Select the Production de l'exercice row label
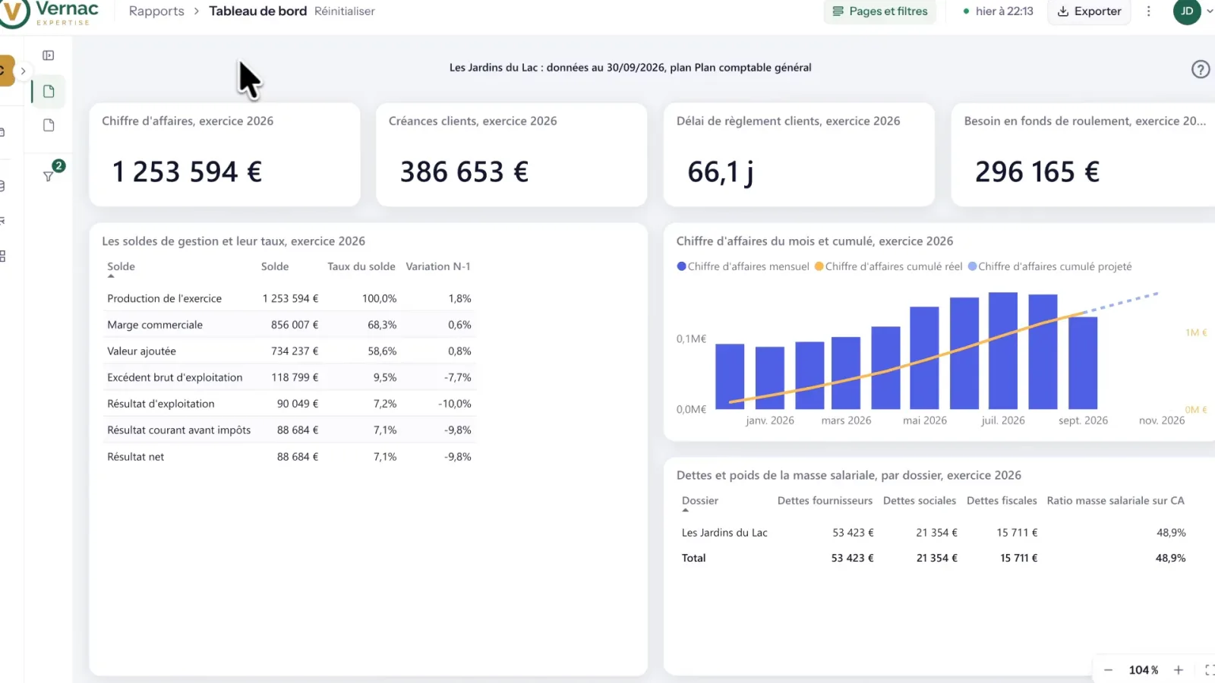 (x=165, y=299)
